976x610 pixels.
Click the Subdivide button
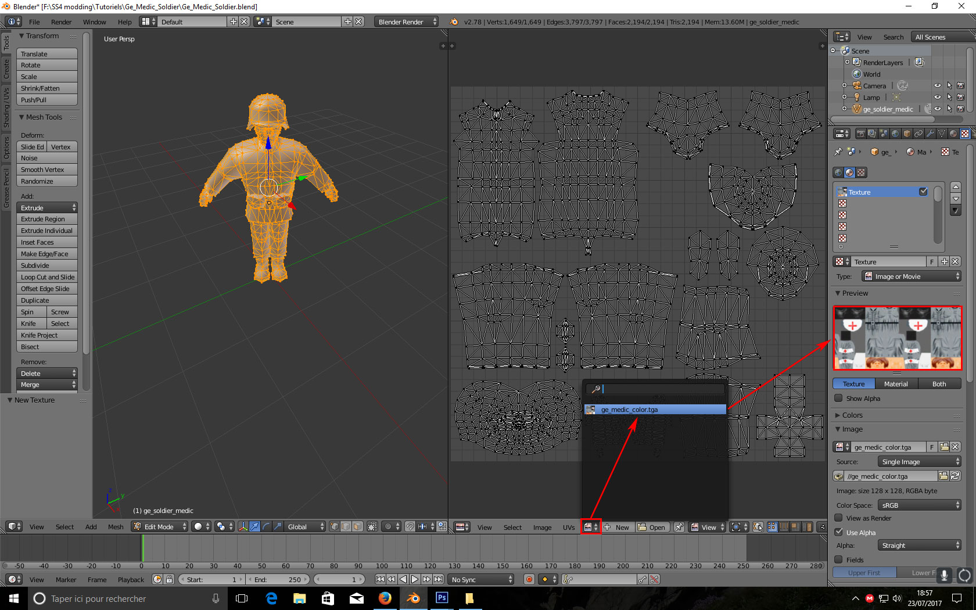coord(47,265)
